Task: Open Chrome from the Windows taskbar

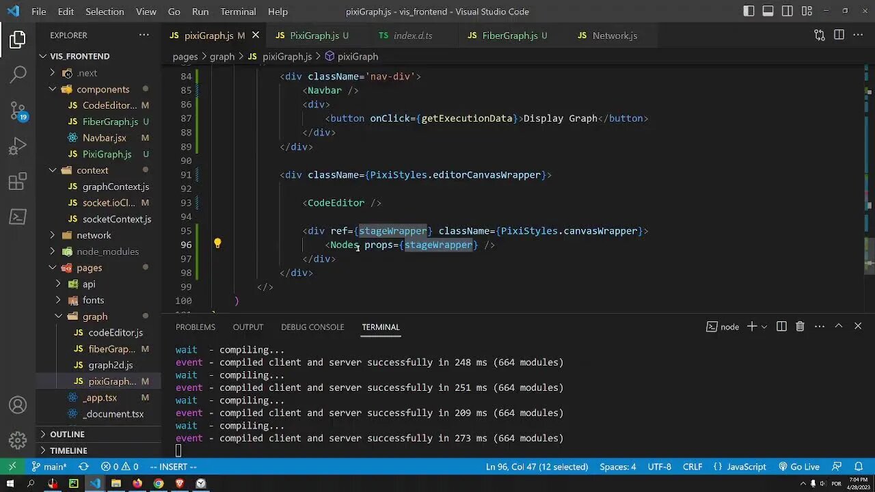Action: 159,484
